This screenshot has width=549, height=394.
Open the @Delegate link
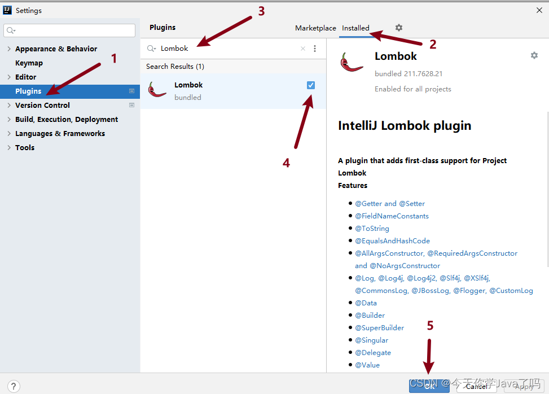click(373, 353)
